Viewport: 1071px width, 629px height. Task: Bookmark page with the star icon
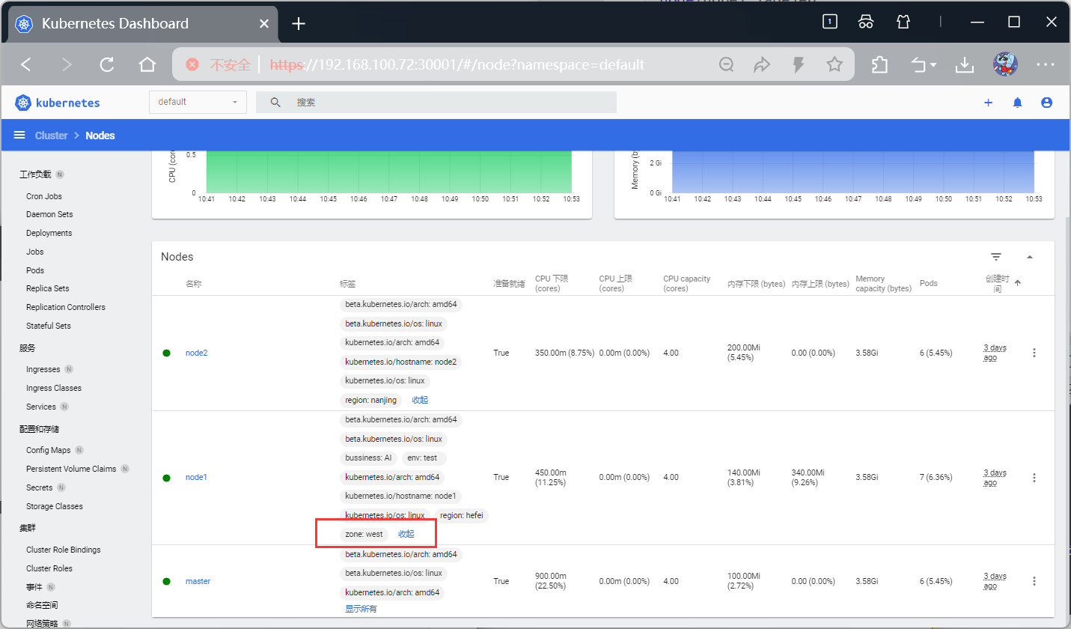point(834,65)
